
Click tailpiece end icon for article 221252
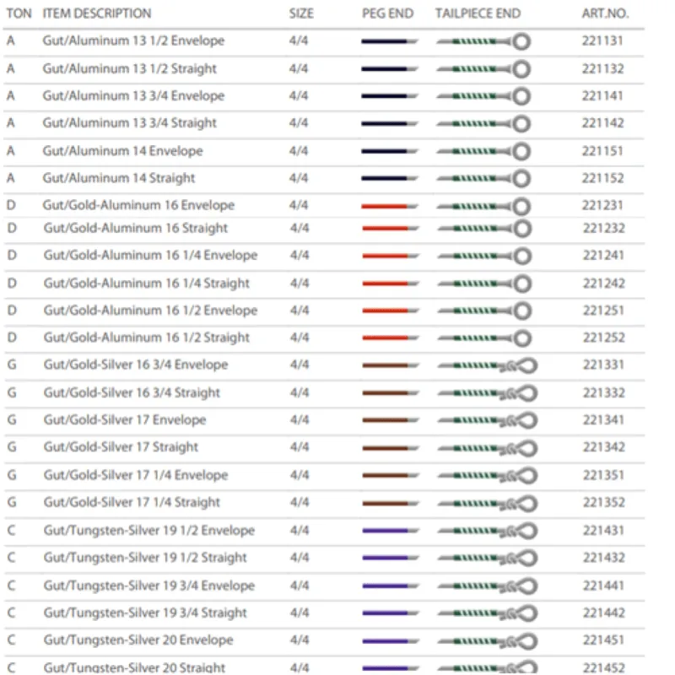click(483, 338)
